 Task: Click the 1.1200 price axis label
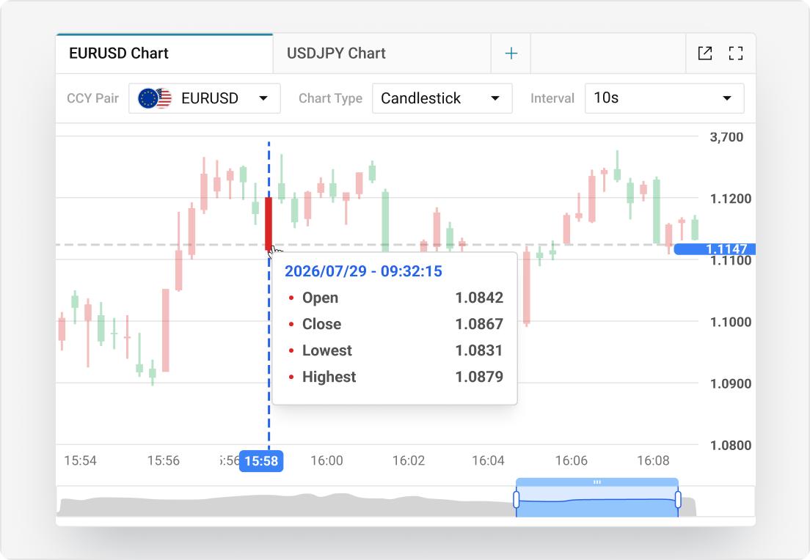pyautogui.click(x=731, y=199)
